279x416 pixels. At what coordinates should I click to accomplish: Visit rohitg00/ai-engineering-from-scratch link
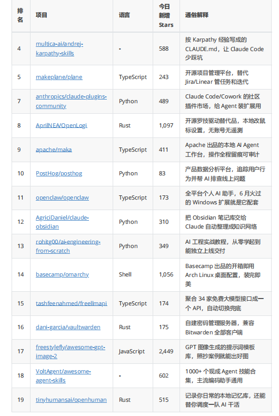(x=68, y=246)
